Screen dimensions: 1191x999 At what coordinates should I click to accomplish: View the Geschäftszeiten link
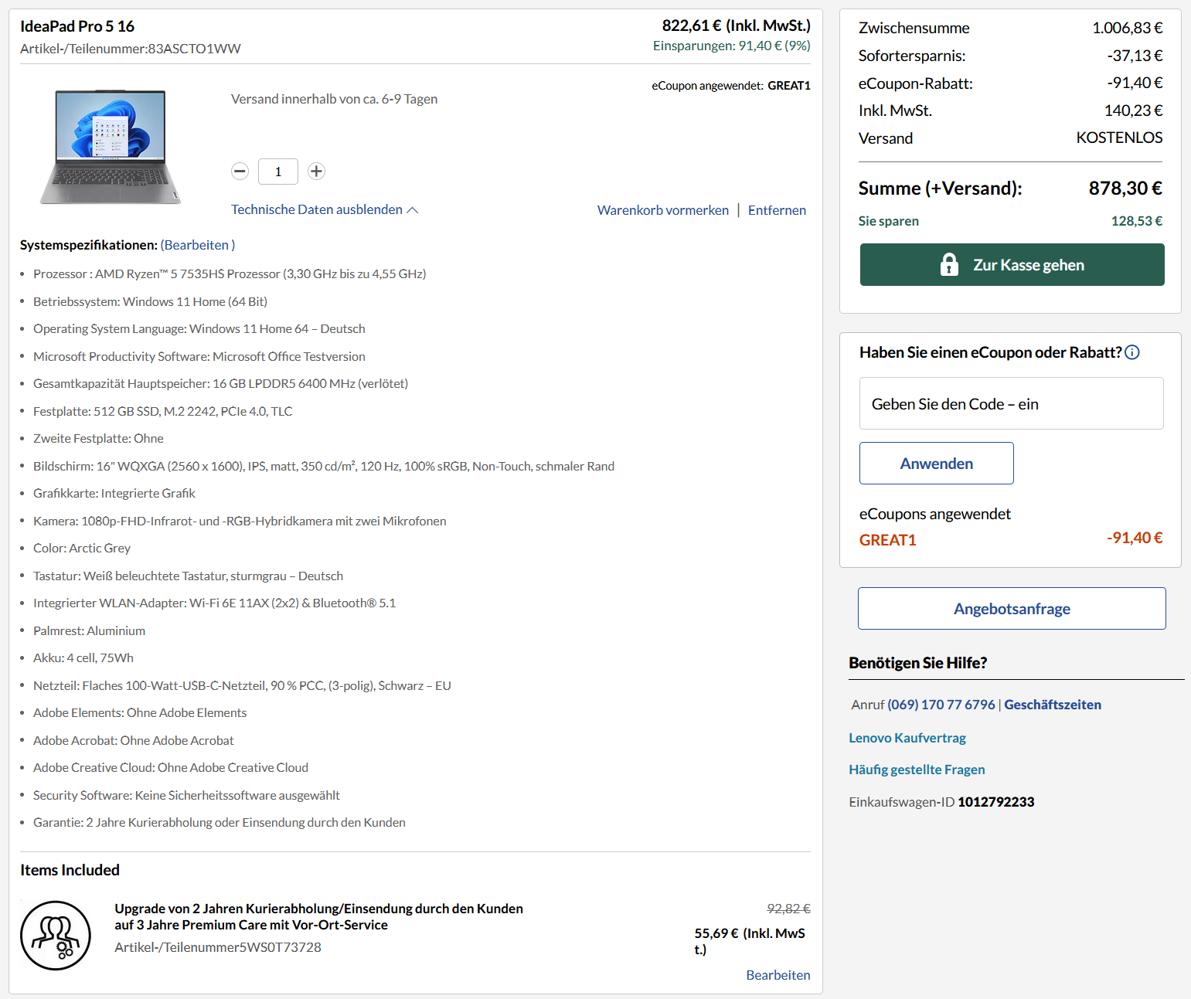click(1053, 704)
